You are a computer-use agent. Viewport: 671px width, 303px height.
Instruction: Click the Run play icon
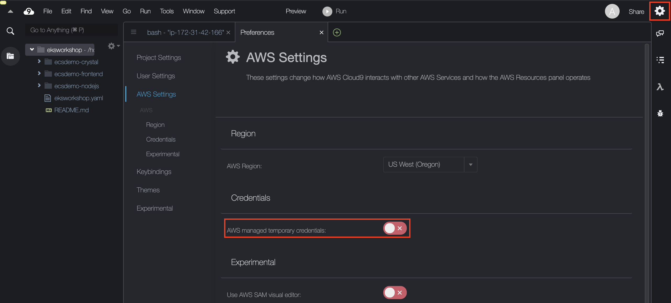tap(327, 11)
